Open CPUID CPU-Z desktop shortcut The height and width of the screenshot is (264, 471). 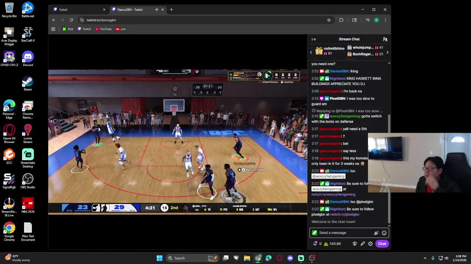coord(9,59)
